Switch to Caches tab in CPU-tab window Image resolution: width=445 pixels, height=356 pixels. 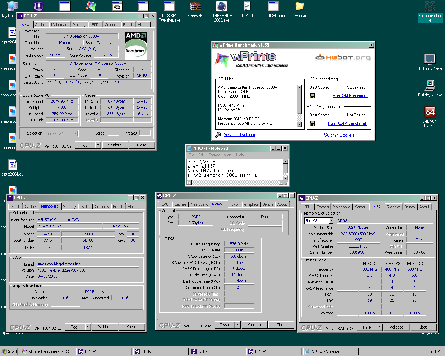point(41,25)
